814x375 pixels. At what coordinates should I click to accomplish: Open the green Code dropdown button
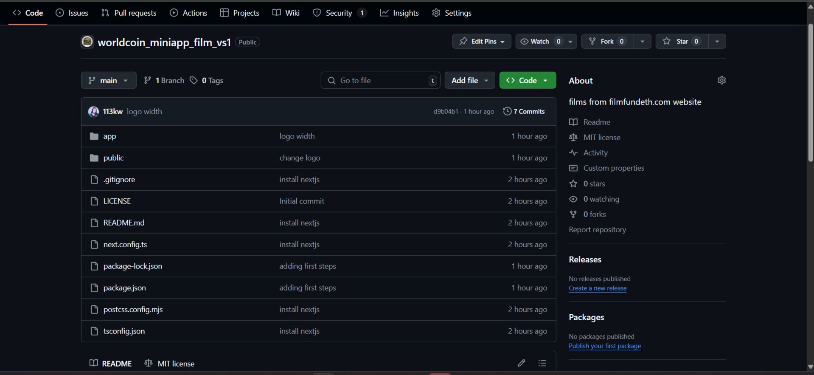528,80
